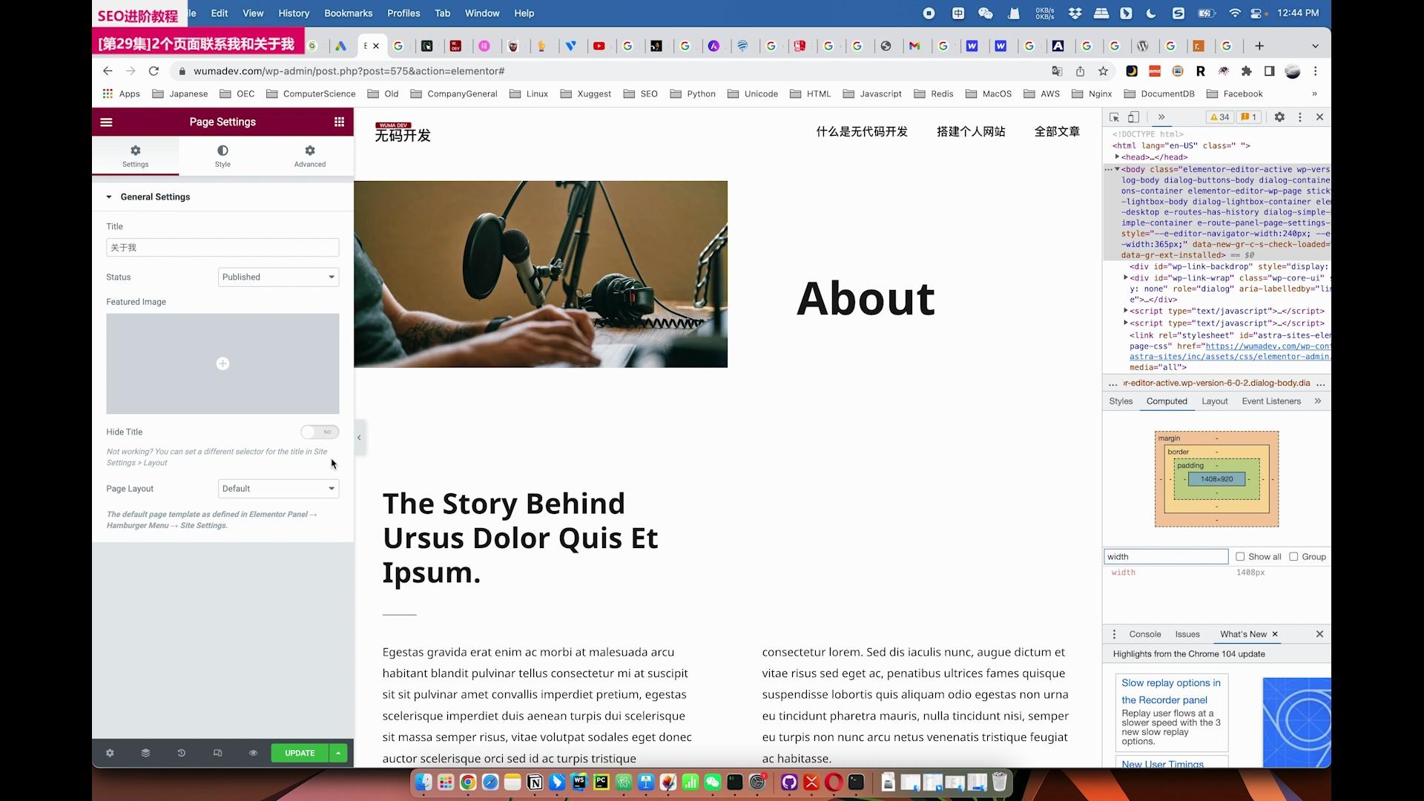This screenshot has height=801, width=1424.
Task: Open WeChat from the Dock
Action: 713,782
